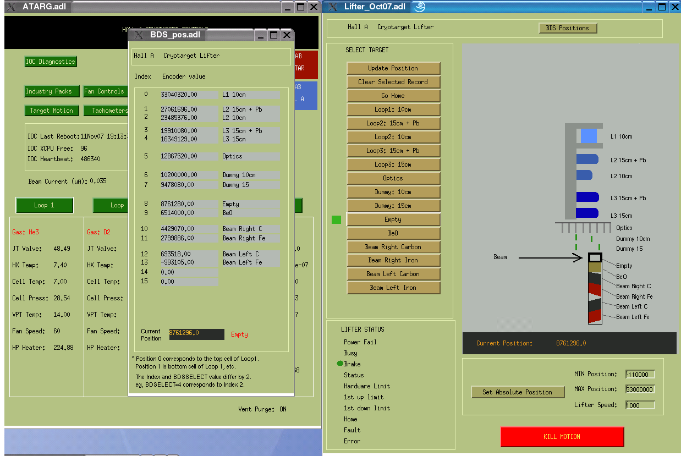This screenshot has height=456, width=681.
Task: Click the Beam Current value 0.035
Action: (98, 182)
